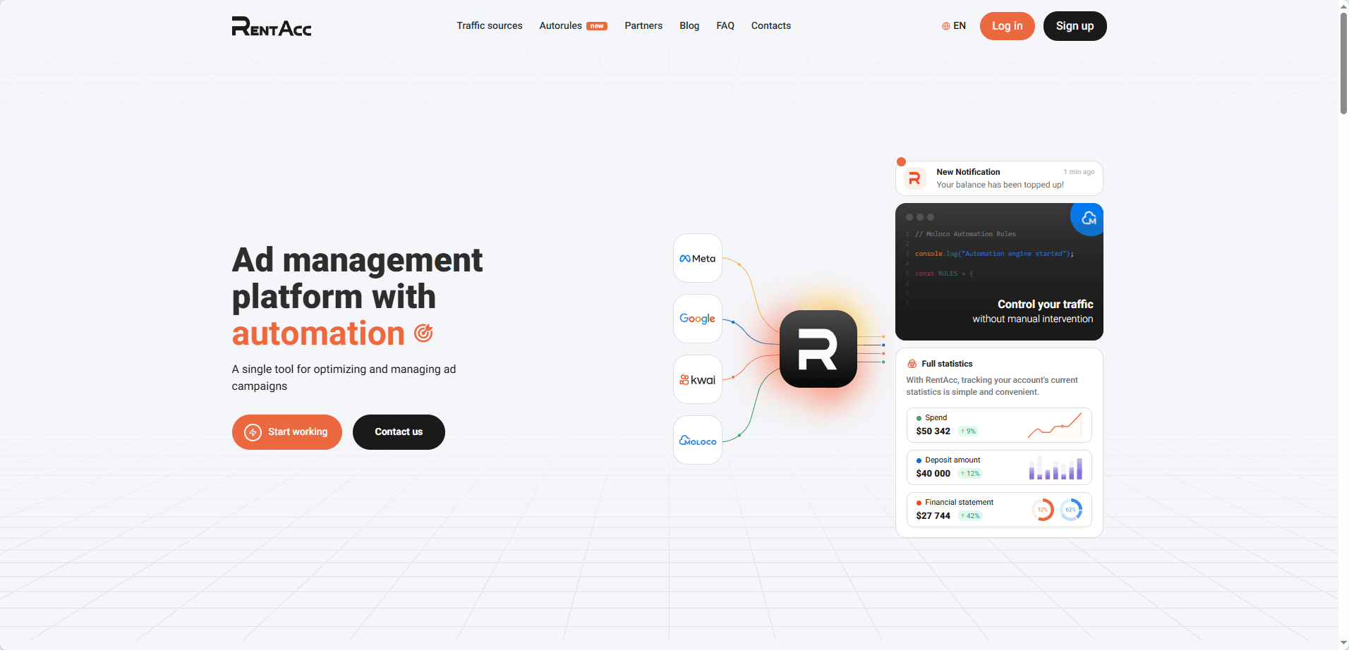
Task: Click the scrollbar down arrow
Action: pos(1343,643)
